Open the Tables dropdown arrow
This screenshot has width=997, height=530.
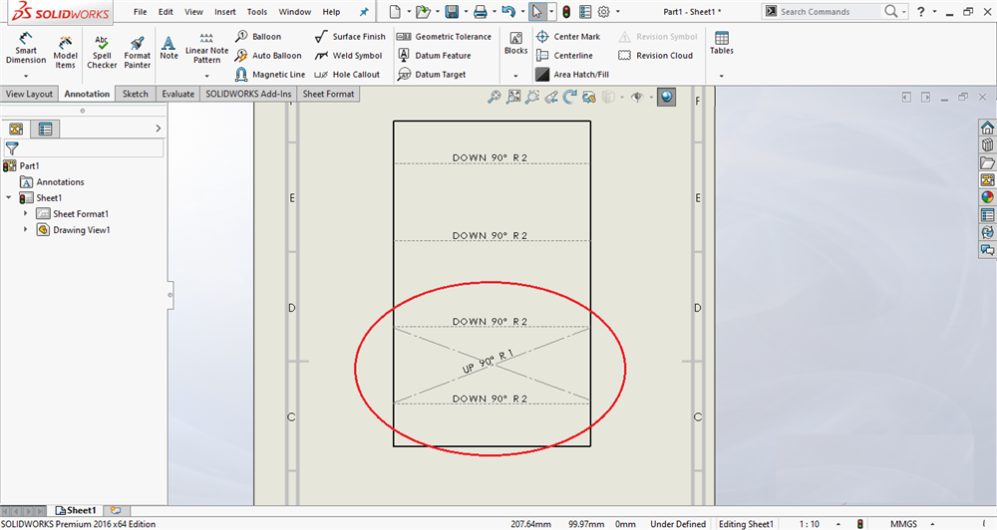722,77
